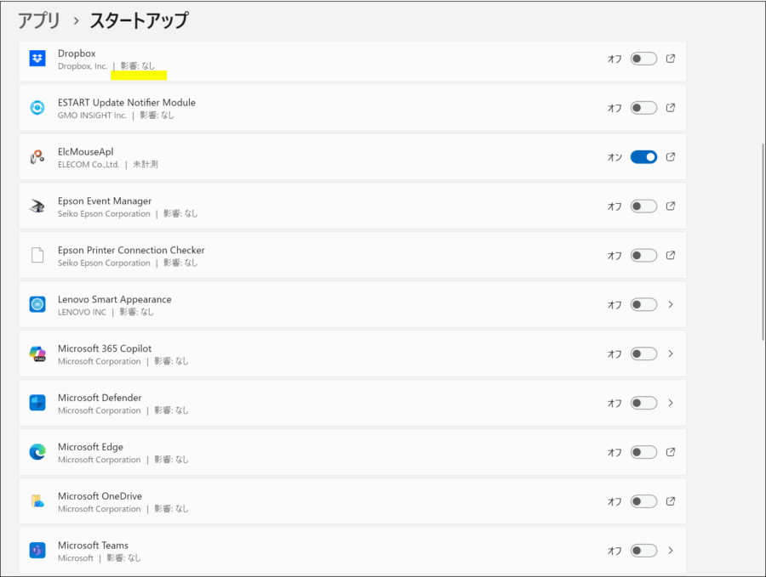Turn off the ElcMouseApl startup toggle

pyautogui.click(x=643, y=156)
